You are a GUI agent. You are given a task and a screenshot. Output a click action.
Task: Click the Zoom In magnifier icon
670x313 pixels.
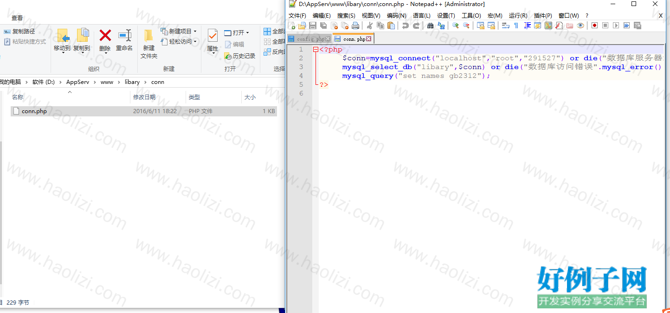click(456, 26)
